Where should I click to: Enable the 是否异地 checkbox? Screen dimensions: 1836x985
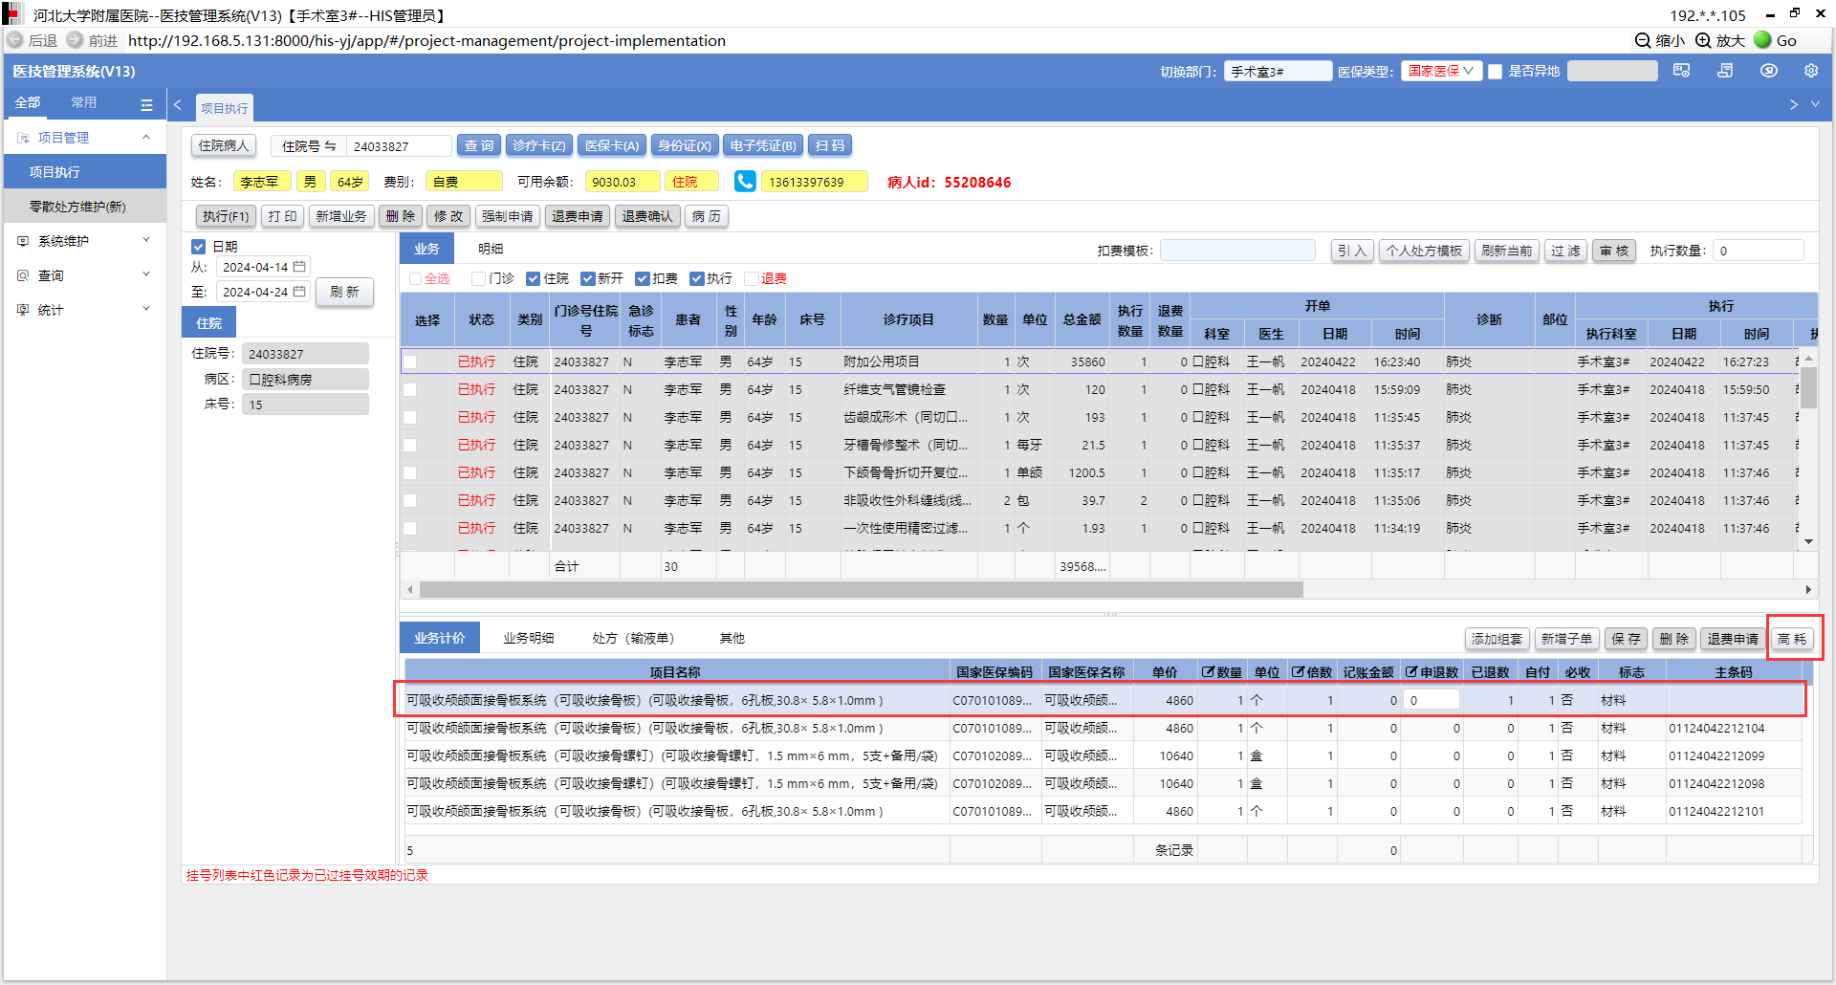coord(1496,72)
